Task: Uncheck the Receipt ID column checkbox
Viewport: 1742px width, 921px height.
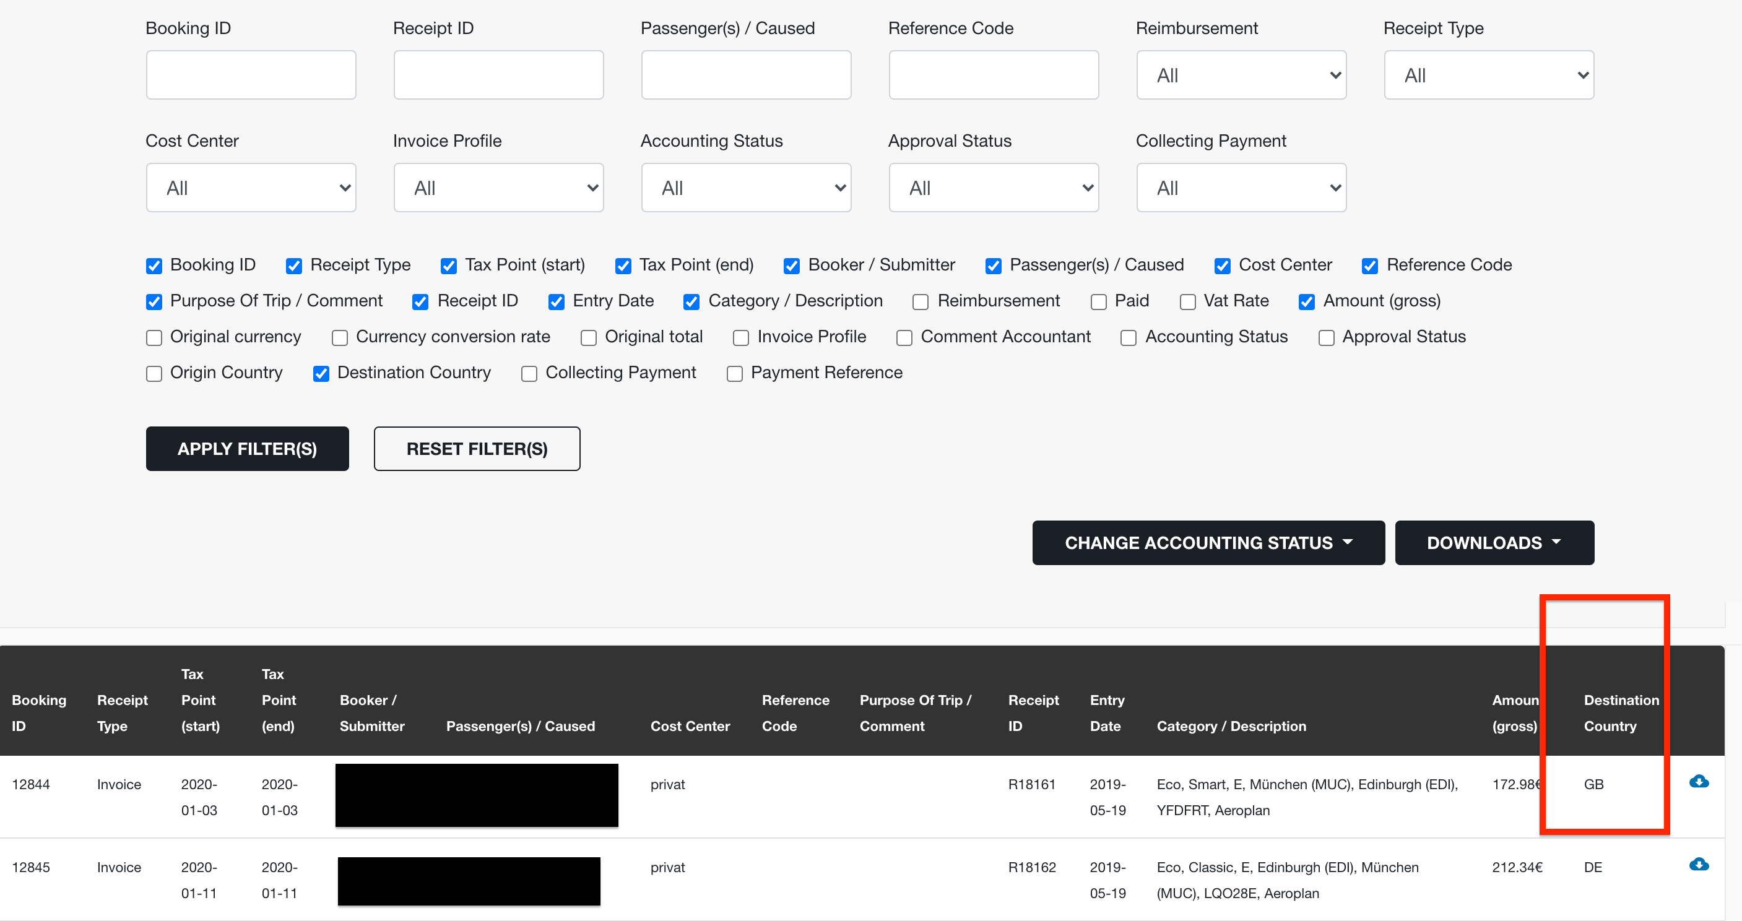Action: 420,301
